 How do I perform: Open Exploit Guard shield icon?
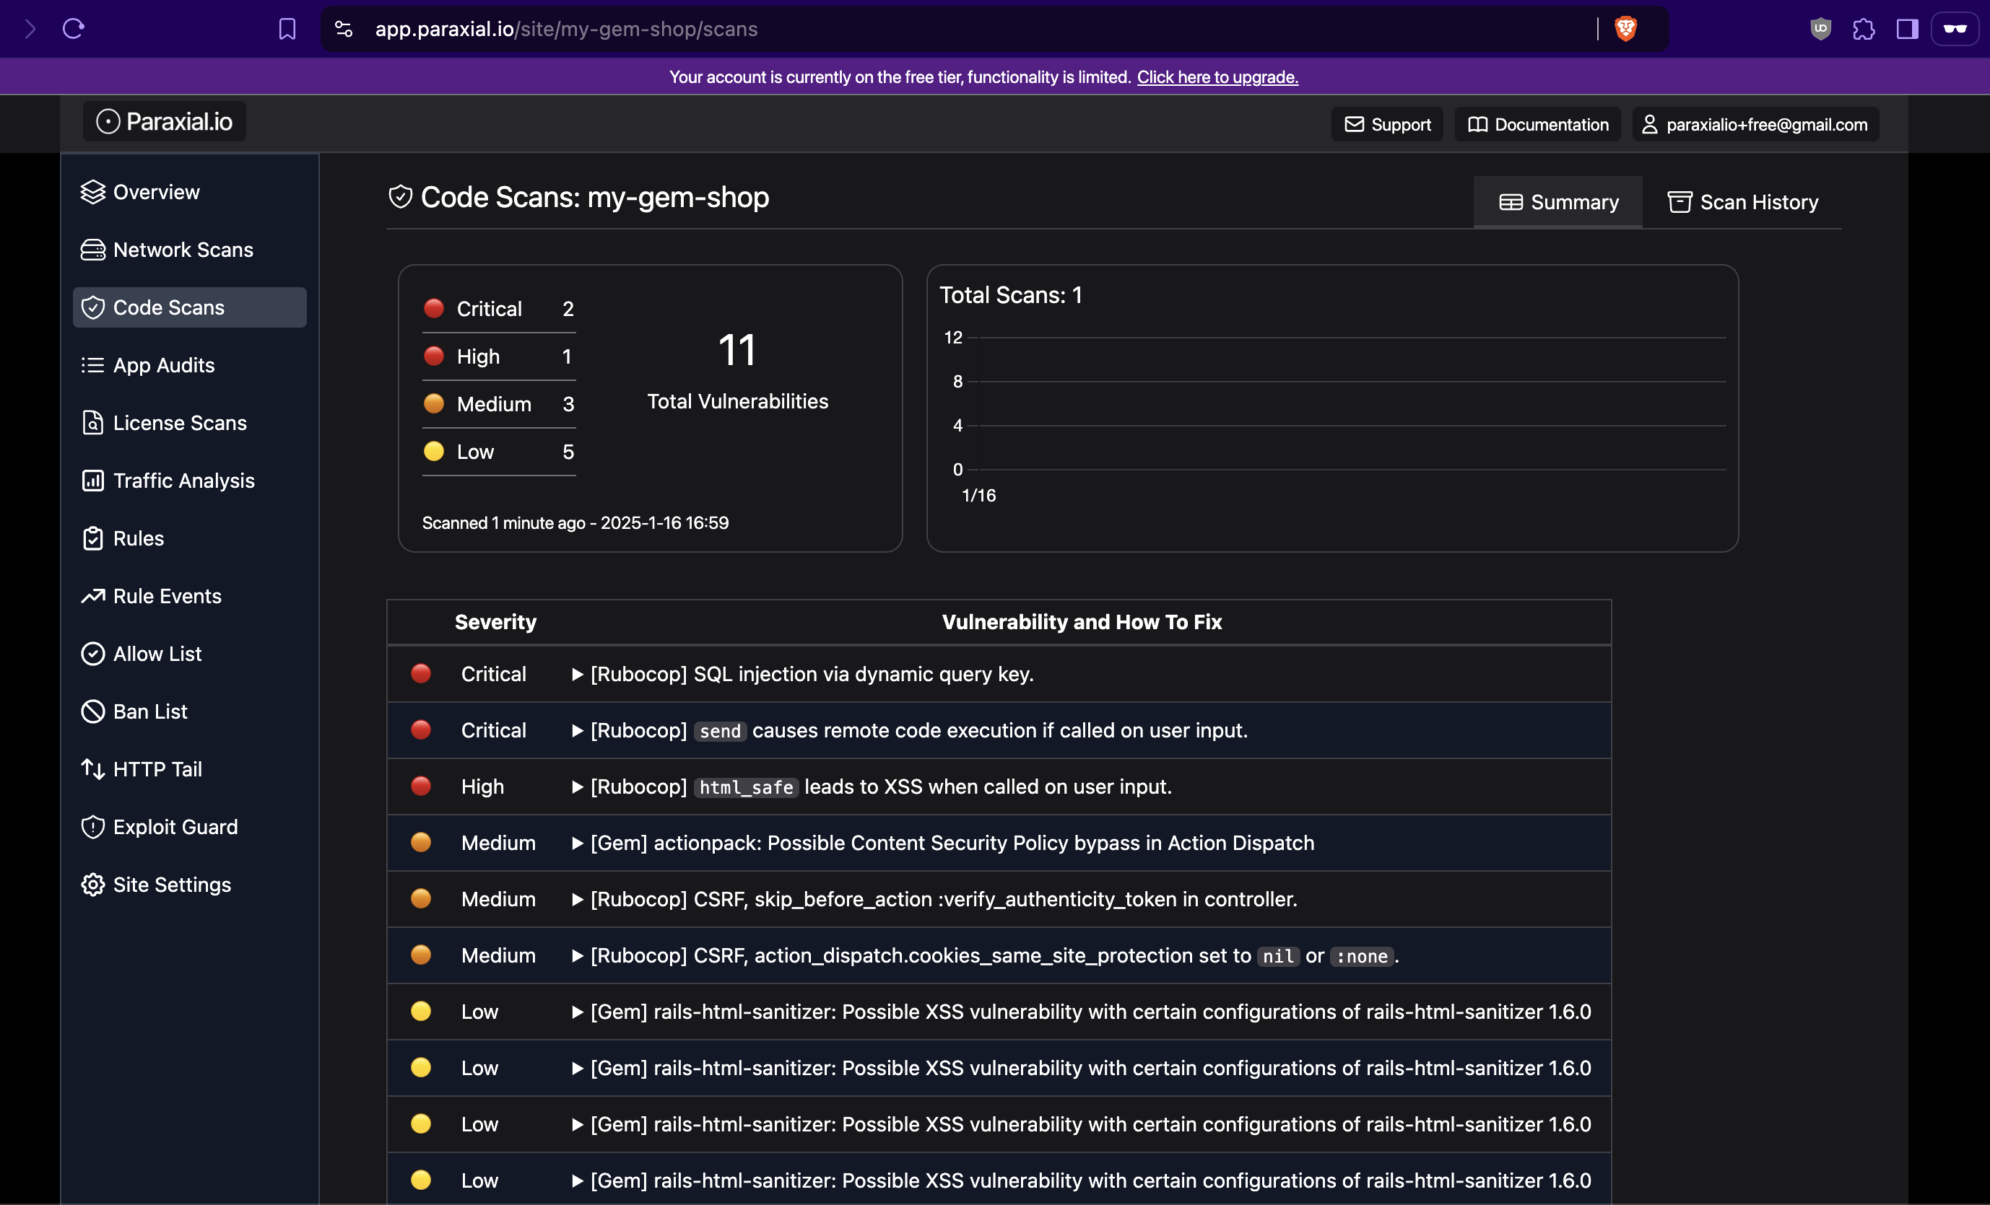pyautogui.click(x=93, y=828)
